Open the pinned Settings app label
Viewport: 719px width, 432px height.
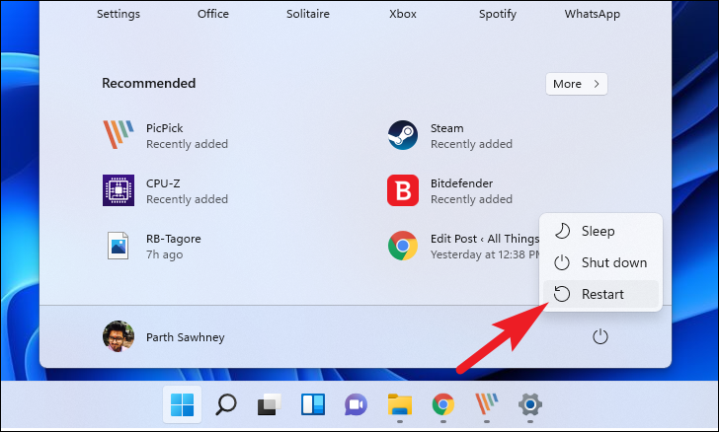click(119, 14)
